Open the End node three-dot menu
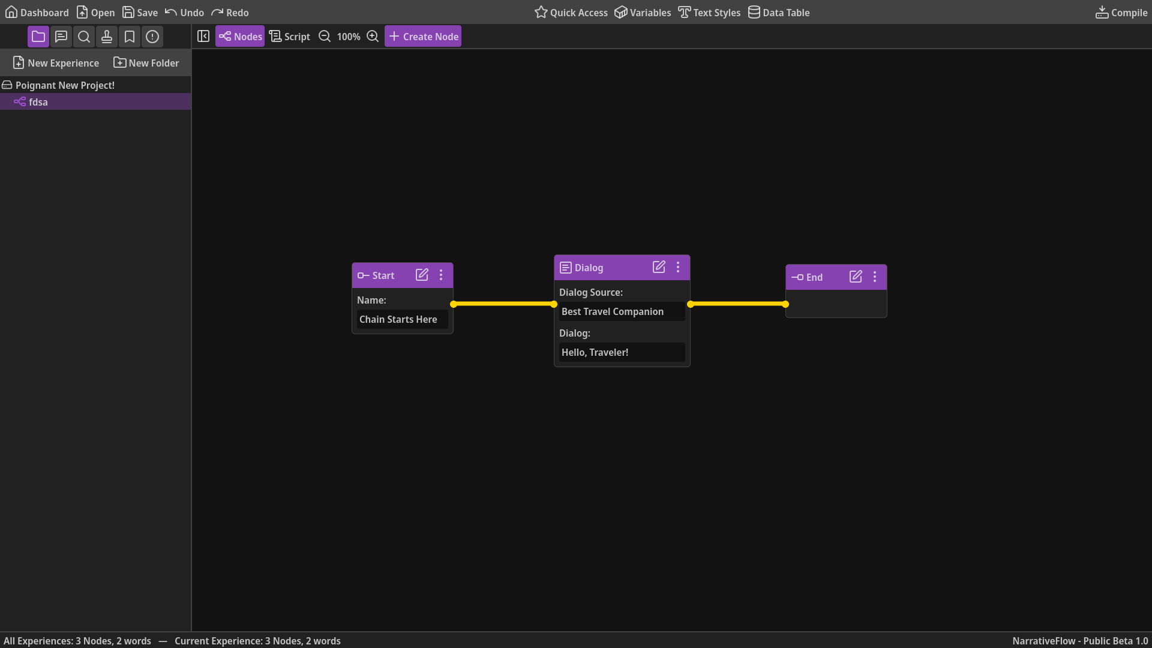 click(875, 277)
